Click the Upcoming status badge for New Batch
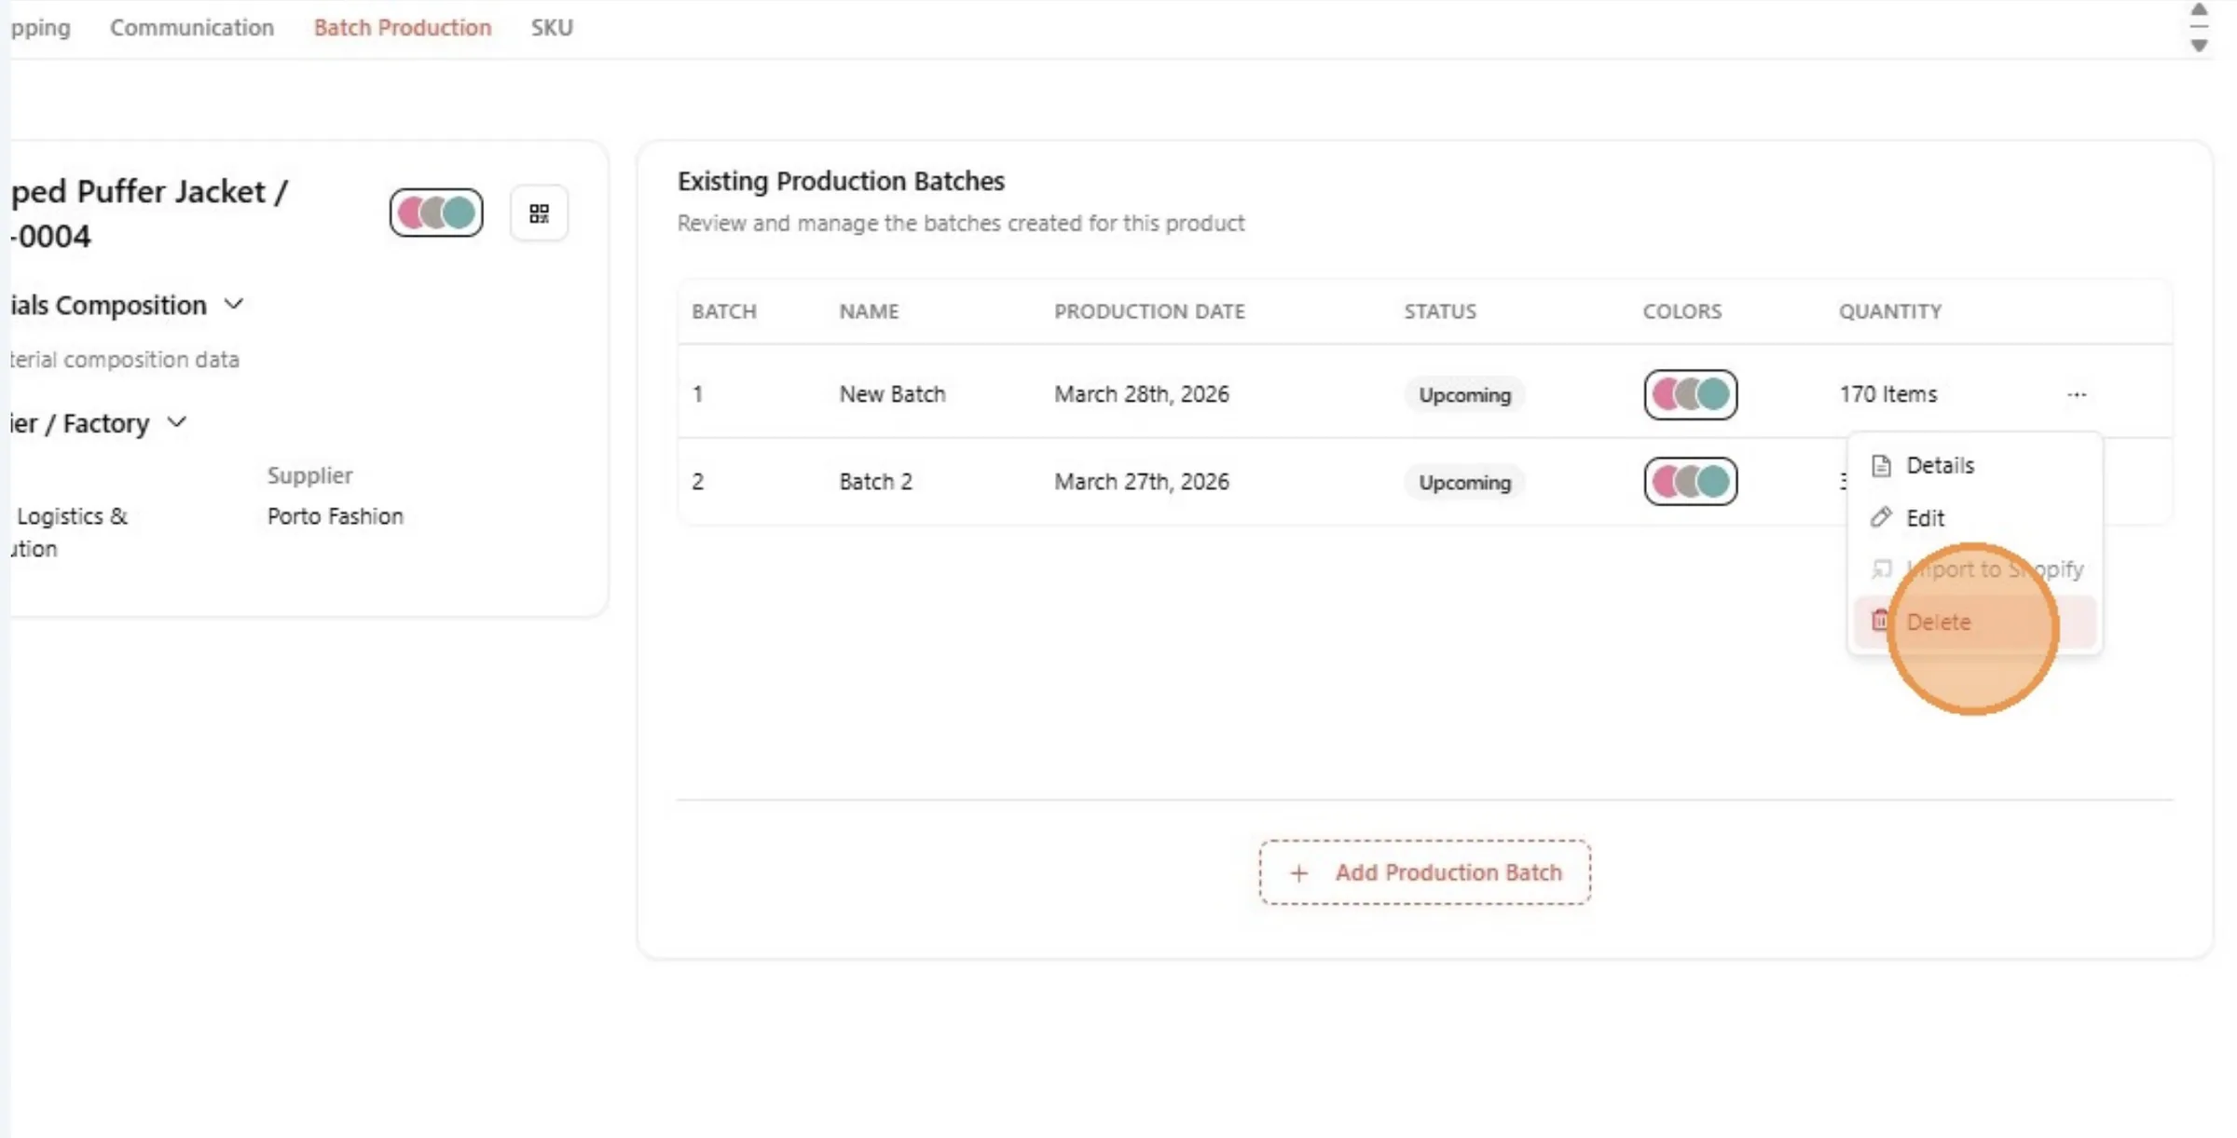2237x1138 pixels. 1464,395
